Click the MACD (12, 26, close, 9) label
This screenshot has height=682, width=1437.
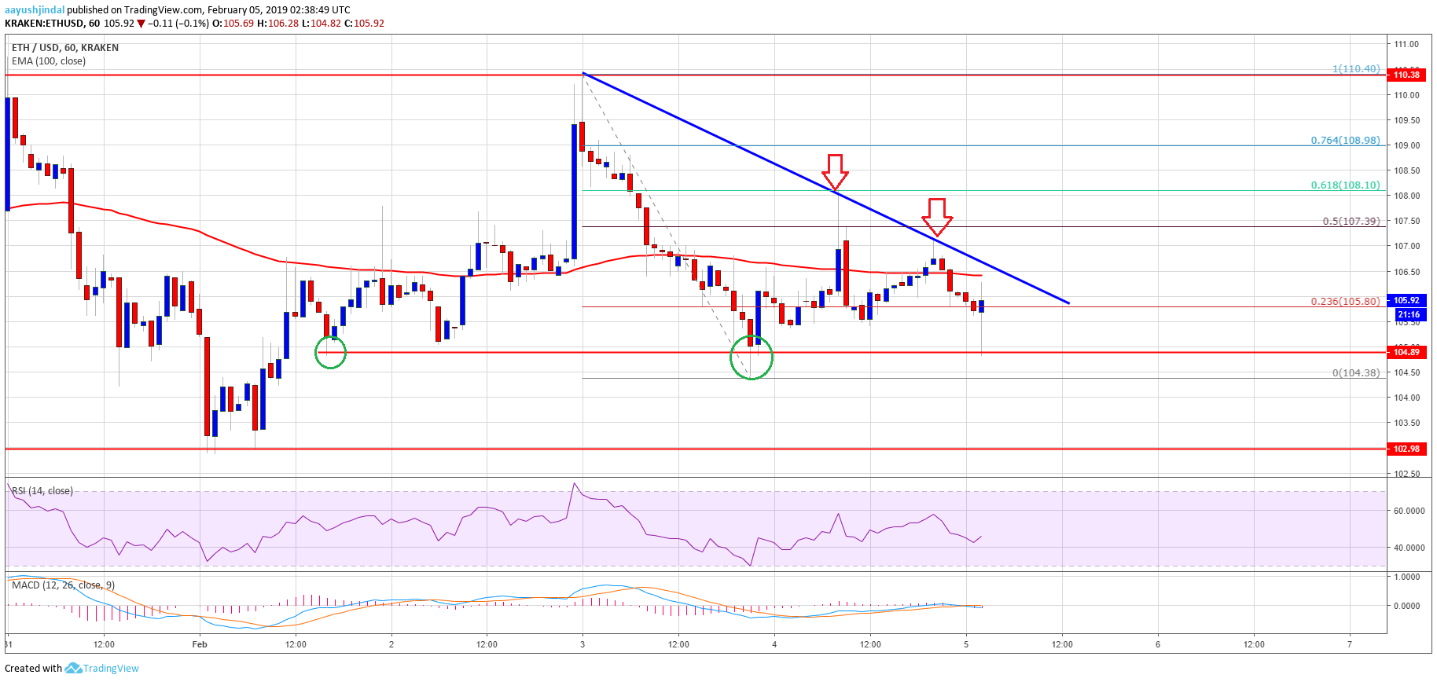click(x=63, y=585)
